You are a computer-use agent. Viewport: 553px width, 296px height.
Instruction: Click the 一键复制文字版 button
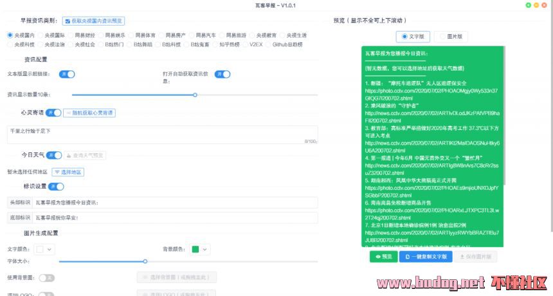pos(426,257)
